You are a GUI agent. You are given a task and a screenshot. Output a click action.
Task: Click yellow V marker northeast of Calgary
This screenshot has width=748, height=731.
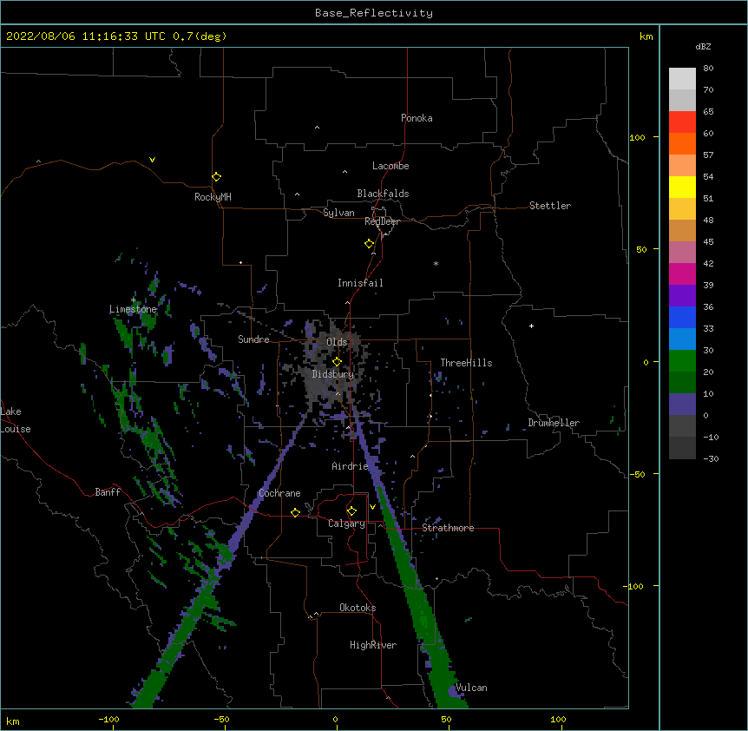coord(372,507)
